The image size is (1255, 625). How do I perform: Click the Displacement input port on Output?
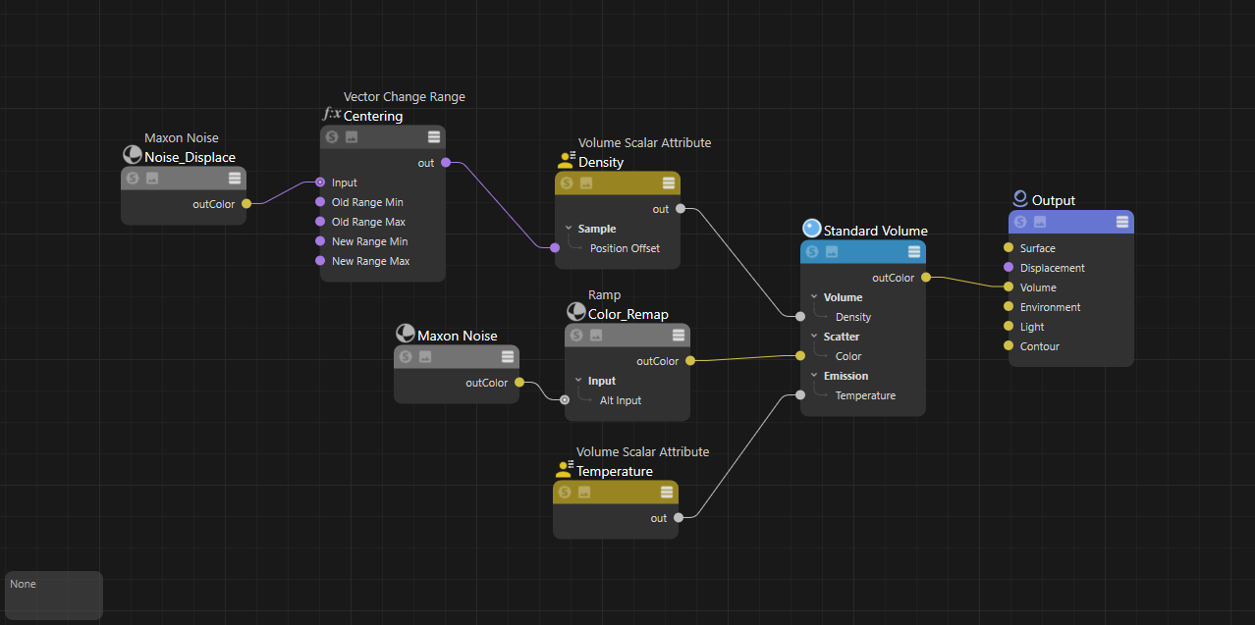pyautogui.click(x=1009, y=268)
